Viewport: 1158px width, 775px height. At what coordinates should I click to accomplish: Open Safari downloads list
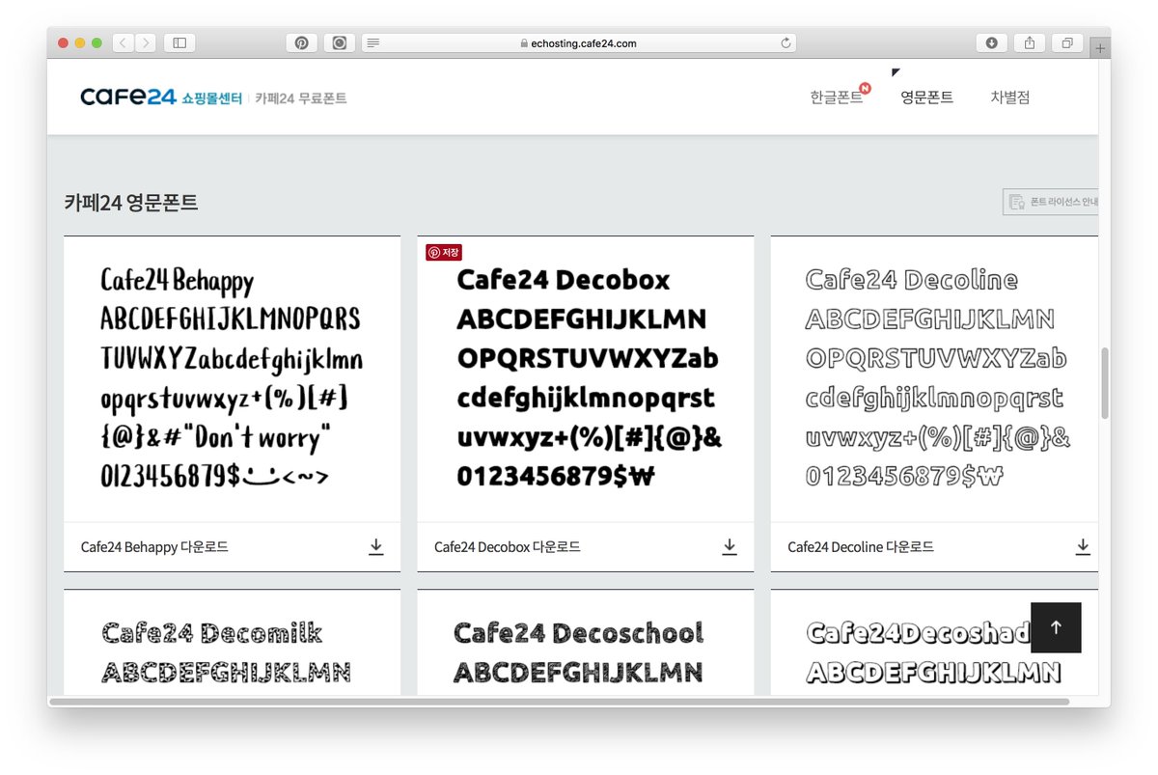coord(992,42)
